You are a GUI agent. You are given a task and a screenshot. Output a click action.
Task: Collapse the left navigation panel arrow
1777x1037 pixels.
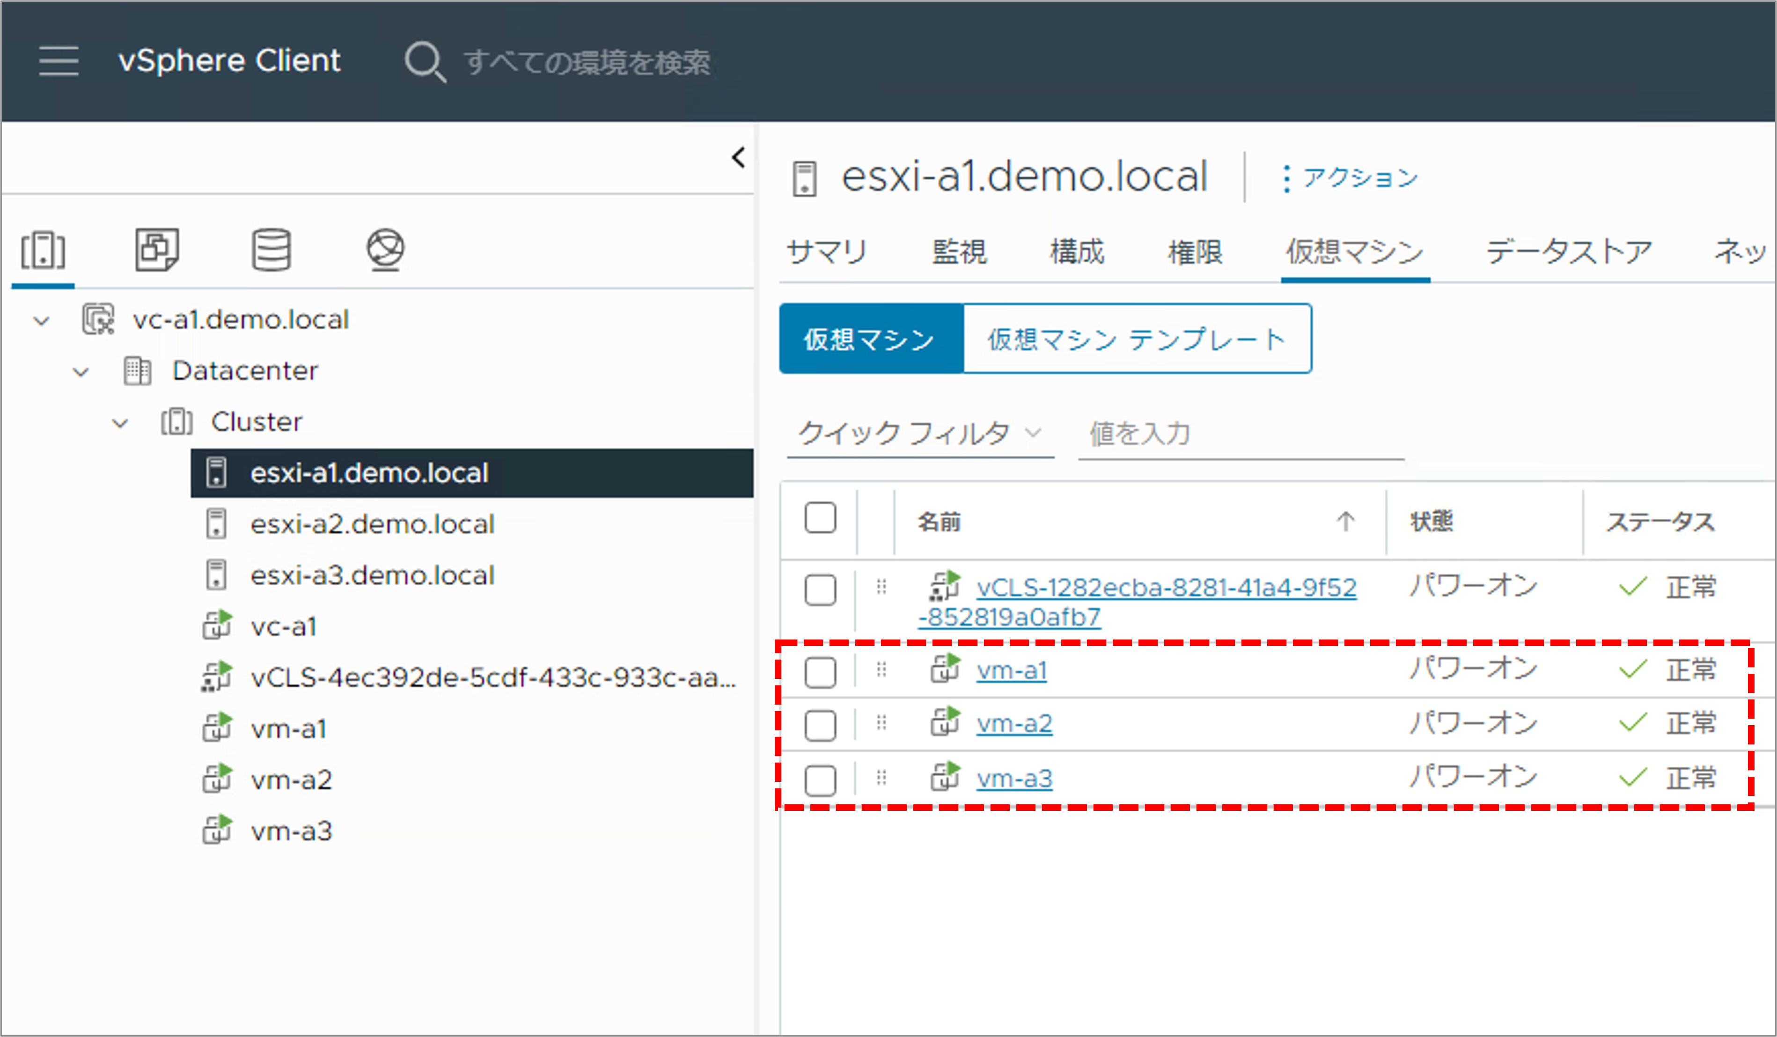click(x=738, y=157)
